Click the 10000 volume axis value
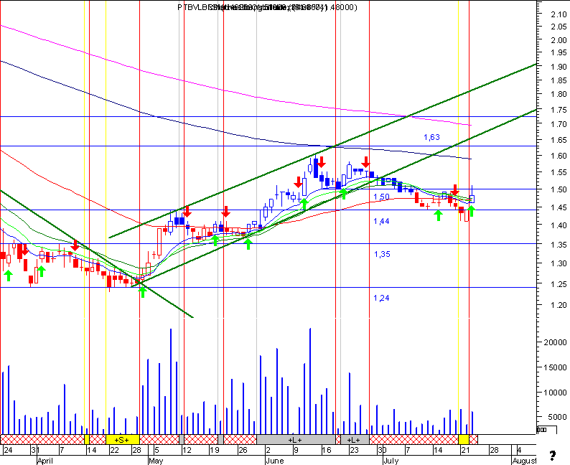 tap(555, 393)
